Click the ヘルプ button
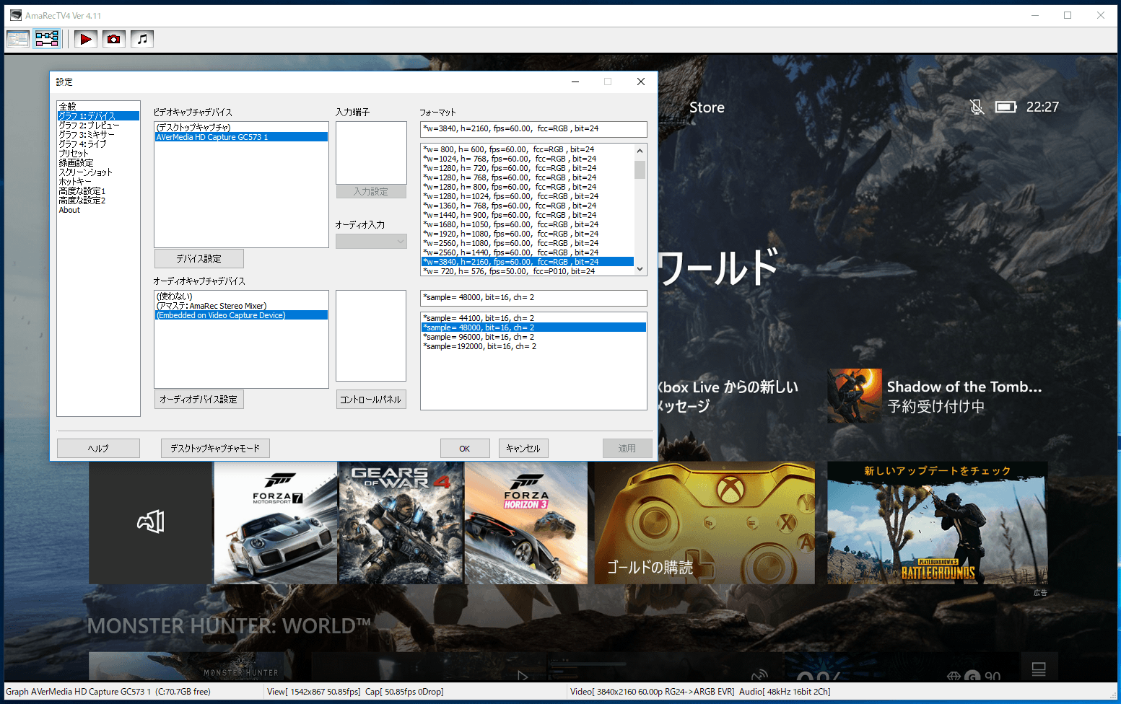The height and width of the screenshot is (704, 1121). [98, 448]
